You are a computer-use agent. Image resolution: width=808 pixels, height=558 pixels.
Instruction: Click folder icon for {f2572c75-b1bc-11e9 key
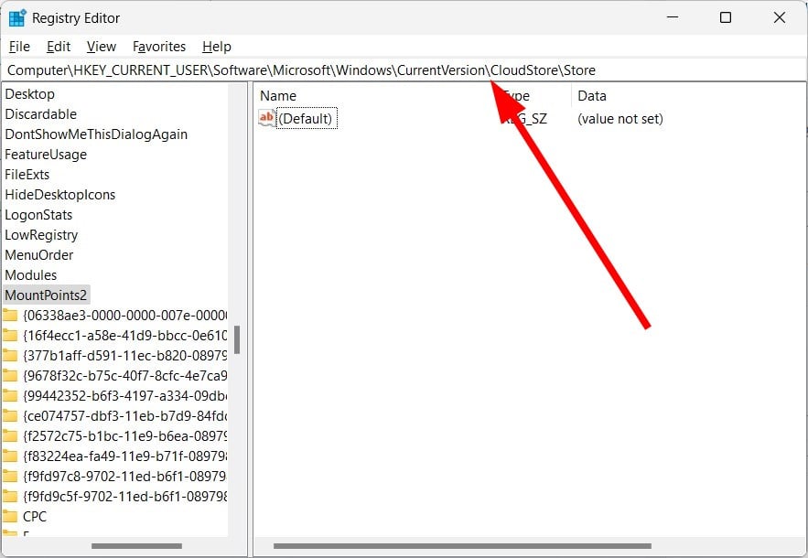tap(10, 436)
